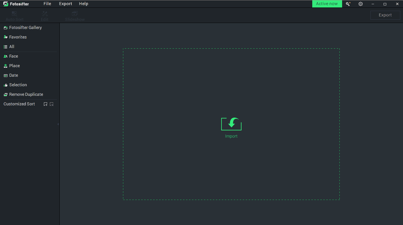Open the Help menu
This screenshot has height=225, width=403.
pyautogui.click(x=84, y=4)
